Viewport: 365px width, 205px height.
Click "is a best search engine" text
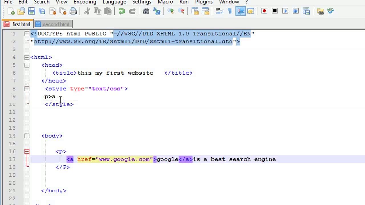(x=234, y=159)
